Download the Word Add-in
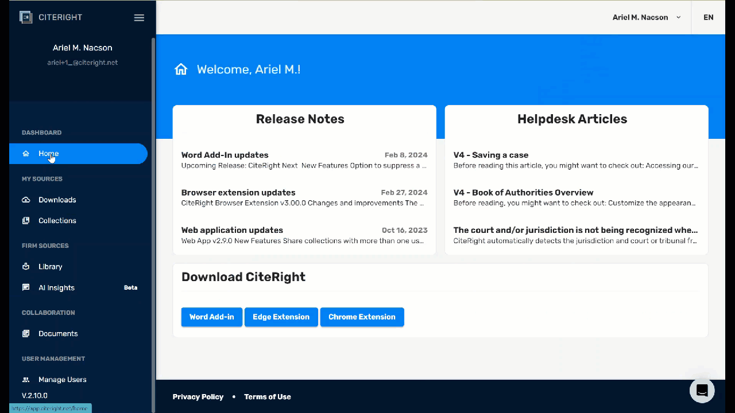 (212, 317)
